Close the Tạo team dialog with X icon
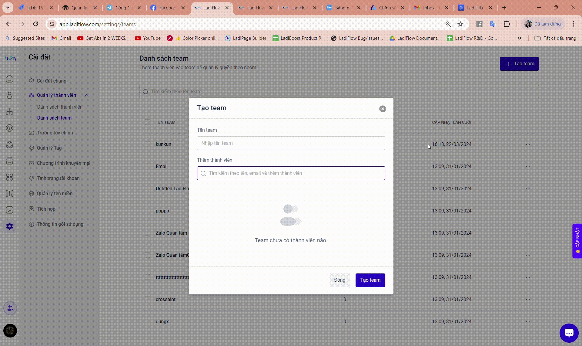The image size is (582, 346). [383, 109]
